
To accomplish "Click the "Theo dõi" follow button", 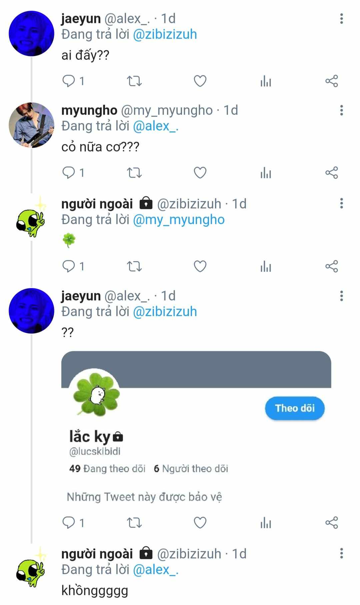I will tap(295, 408).
